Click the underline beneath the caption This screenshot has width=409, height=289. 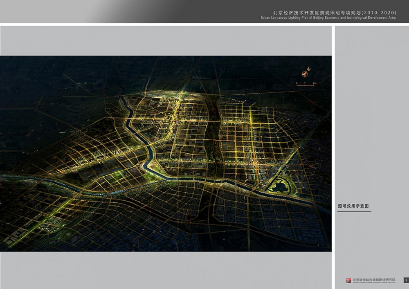click(x=354, y=211)
